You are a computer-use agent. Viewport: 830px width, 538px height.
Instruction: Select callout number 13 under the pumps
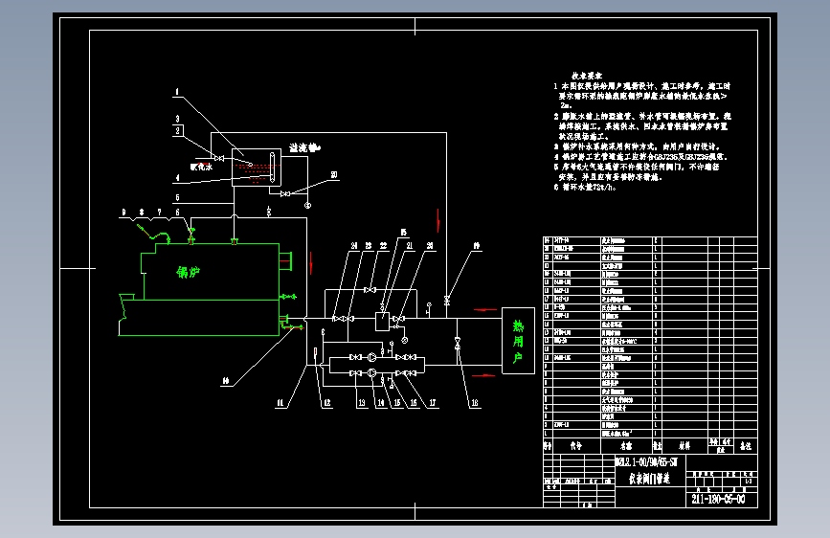[362, 402]
